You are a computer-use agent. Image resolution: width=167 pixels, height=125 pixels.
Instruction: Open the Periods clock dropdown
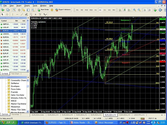(x=161, y=10)
